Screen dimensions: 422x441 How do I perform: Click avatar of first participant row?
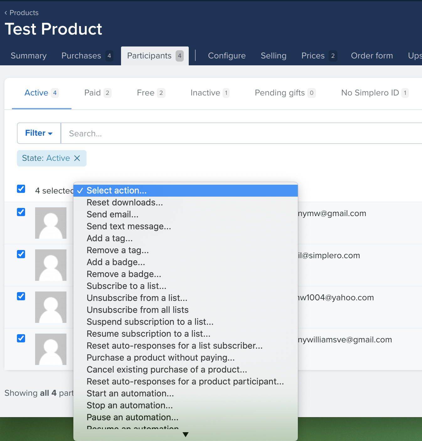(51, 223)
